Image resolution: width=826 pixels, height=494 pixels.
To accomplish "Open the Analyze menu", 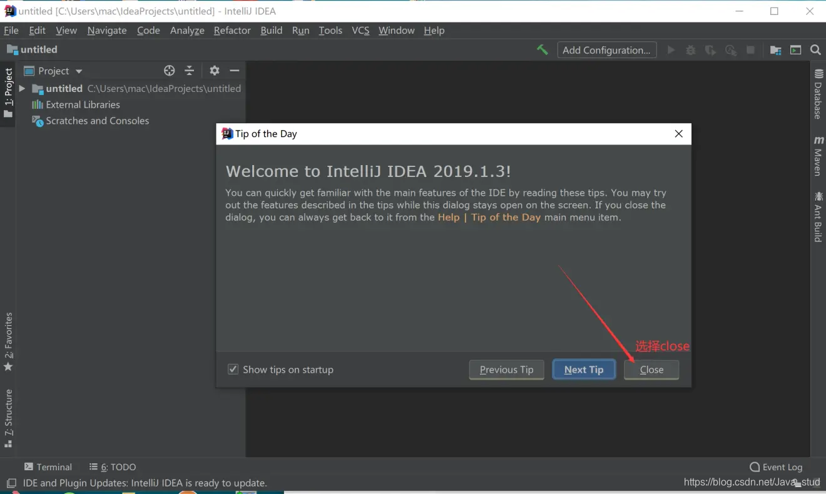I will point(187,30).
